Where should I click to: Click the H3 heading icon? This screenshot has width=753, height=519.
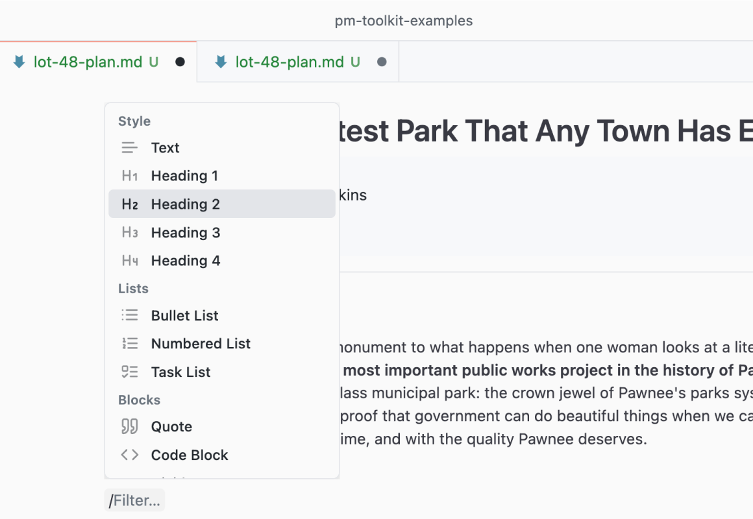click(x=130, y=233)
